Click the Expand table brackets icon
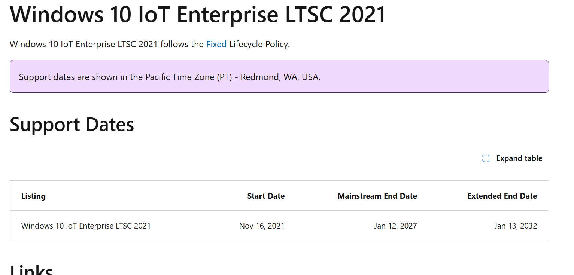The image size is (574, 275). click(x=486, y=158)
